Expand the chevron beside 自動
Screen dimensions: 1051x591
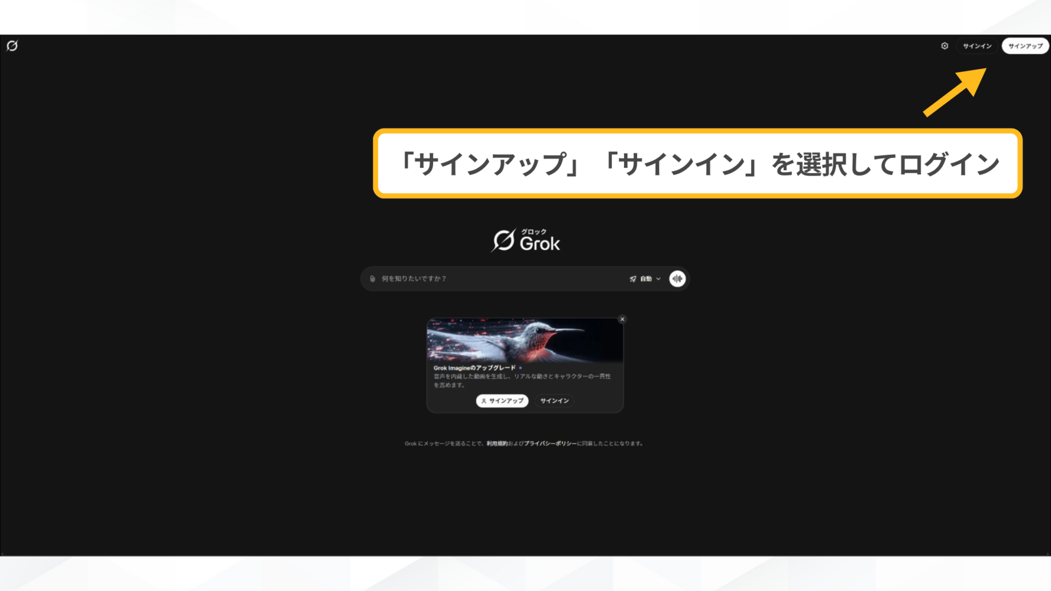660,279
